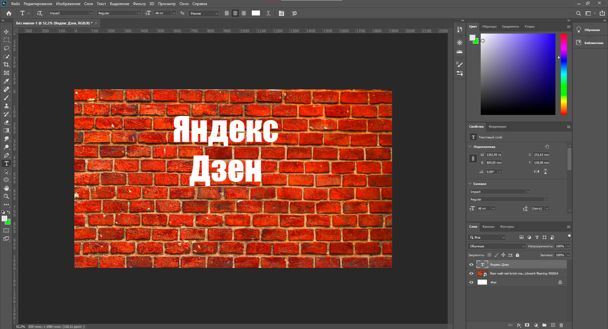Image resolution: width=608 pixels, height=329 pixels.
Task: Select the Move tool
Action: (7, 32)
